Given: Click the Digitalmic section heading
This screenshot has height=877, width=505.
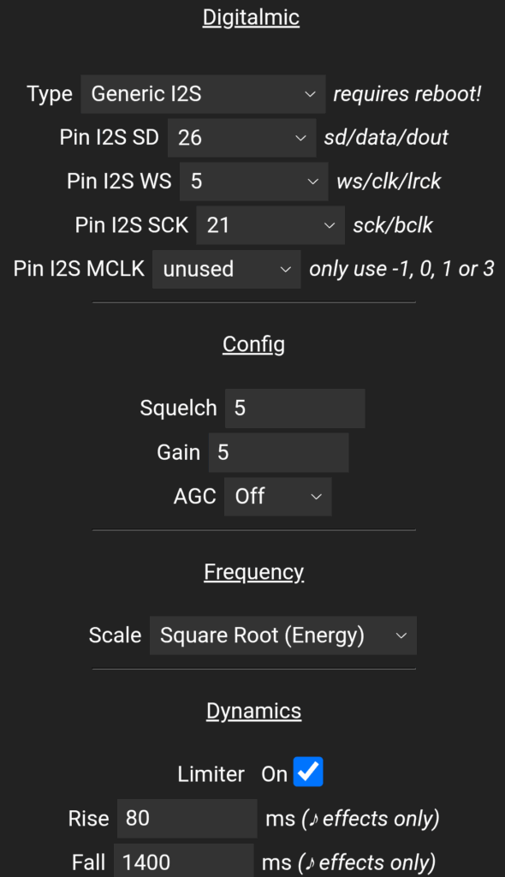Looking at the screenshot, I should coord(251,18).
